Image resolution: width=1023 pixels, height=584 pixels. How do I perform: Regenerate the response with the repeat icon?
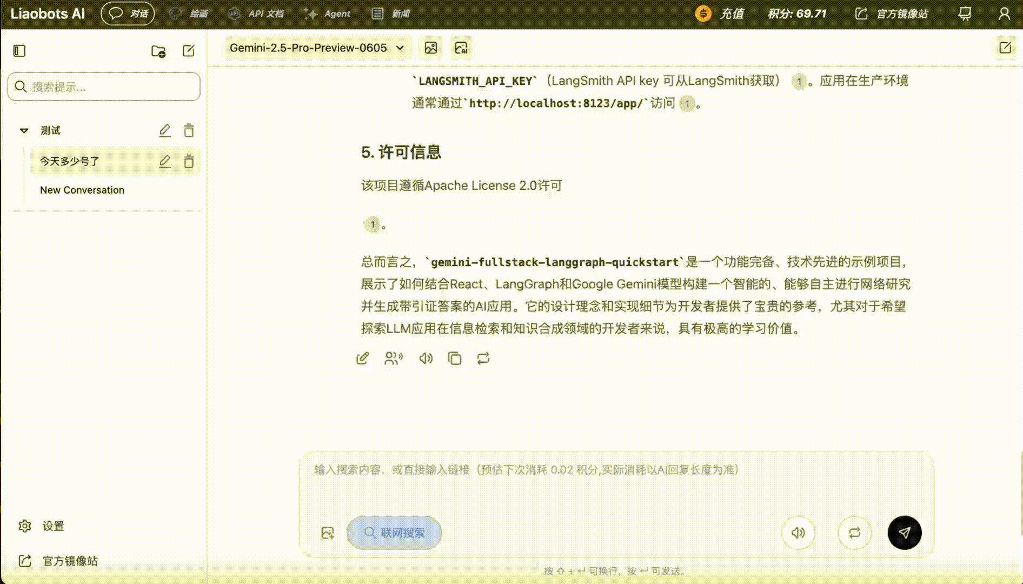click(483, 358)
